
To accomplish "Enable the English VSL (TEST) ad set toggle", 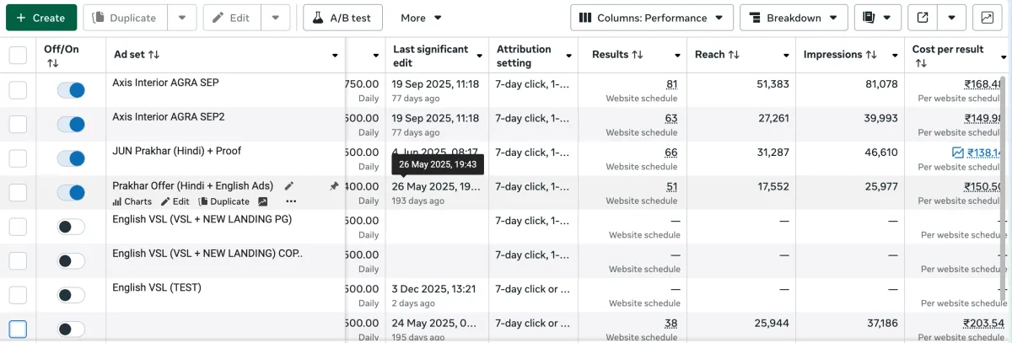I will 71,295.
